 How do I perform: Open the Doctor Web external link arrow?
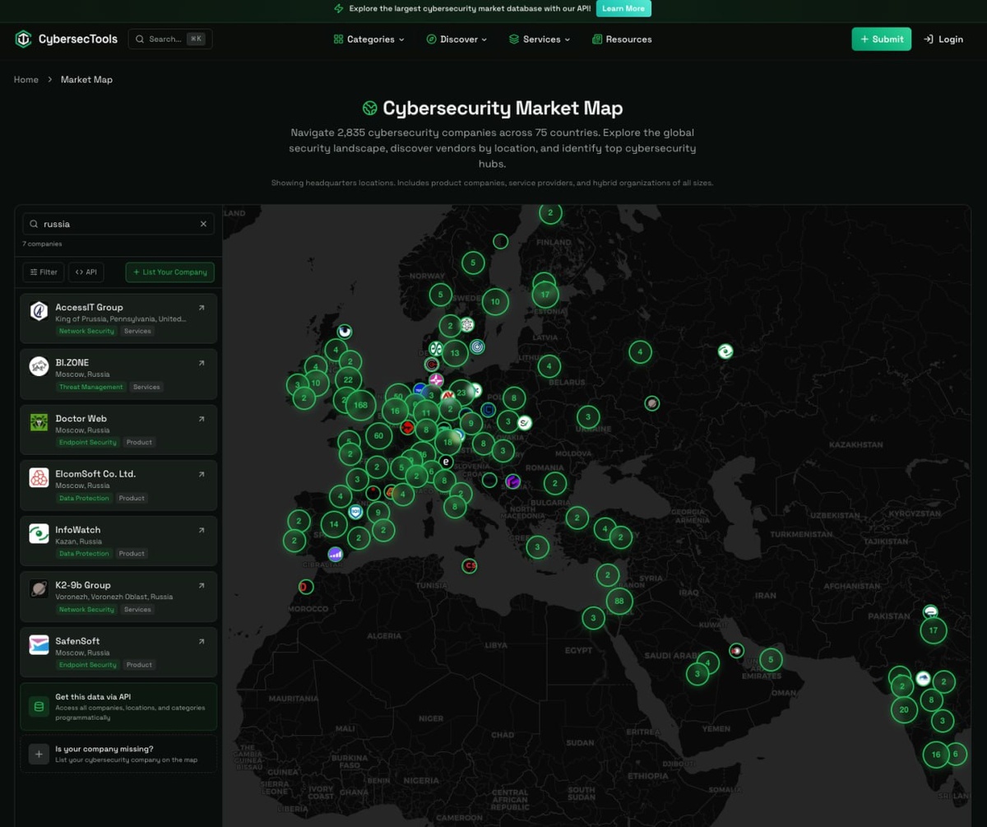tap(202, 419)
